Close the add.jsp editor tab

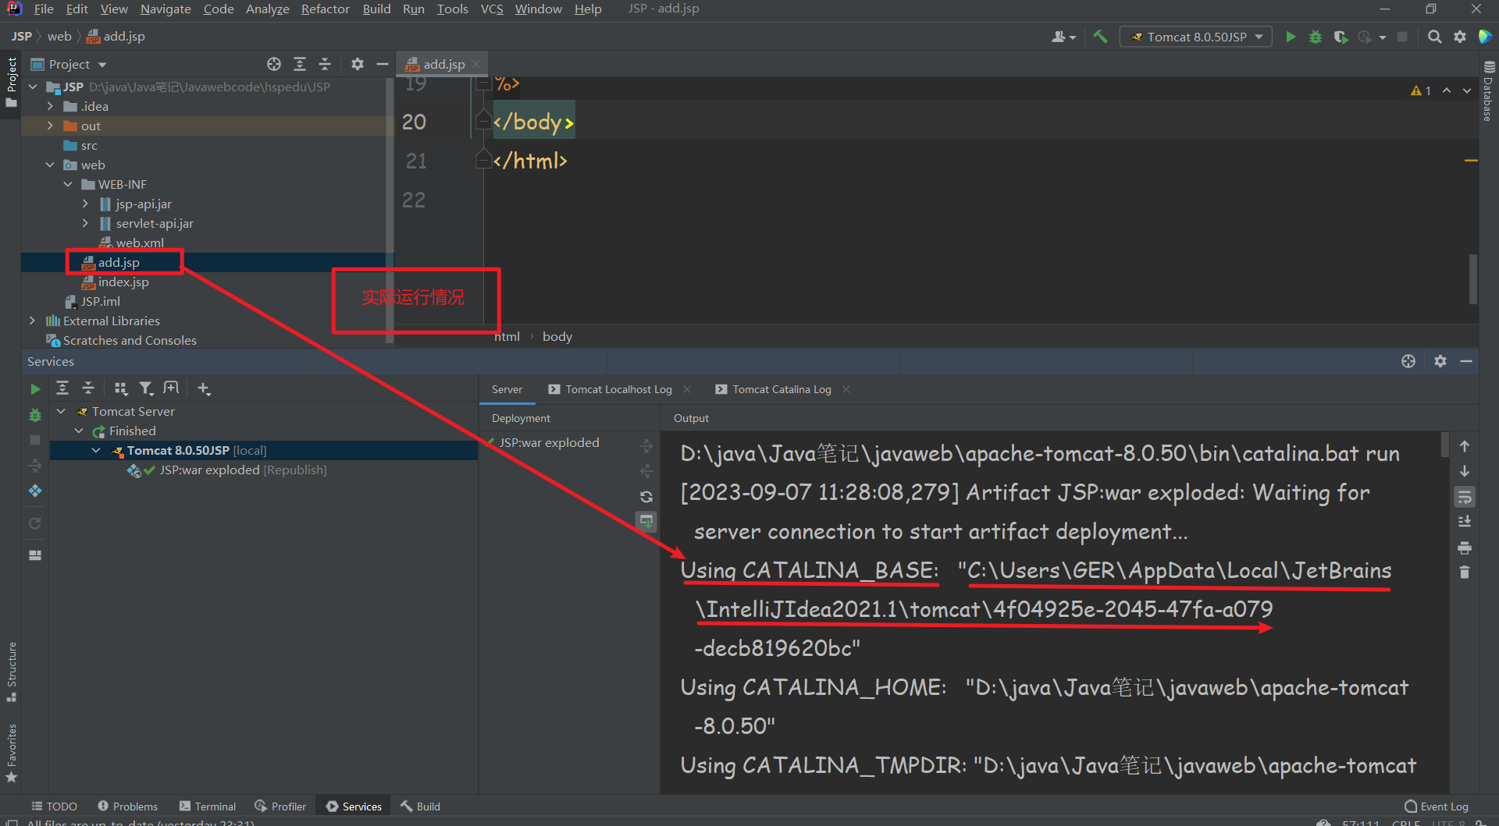click(x=476, y=64)
